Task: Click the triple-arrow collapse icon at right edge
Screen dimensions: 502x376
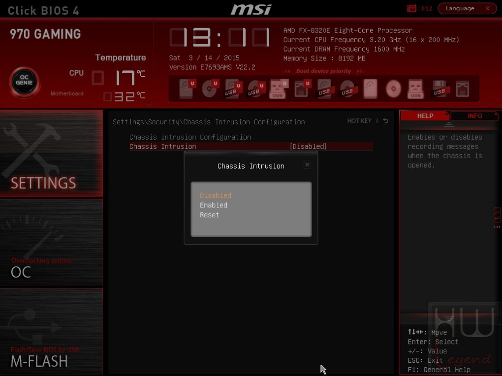Action: [x=497, y=227]
